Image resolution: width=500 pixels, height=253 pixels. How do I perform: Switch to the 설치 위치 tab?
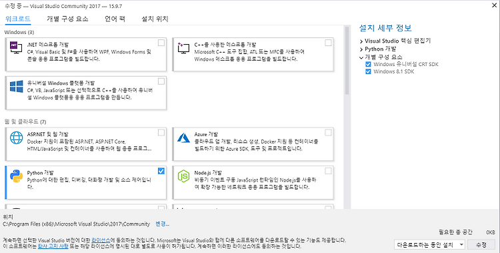(155, 19)
